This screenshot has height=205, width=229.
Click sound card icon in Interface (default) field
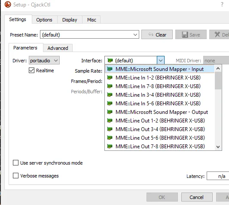[x=110, y=60]
